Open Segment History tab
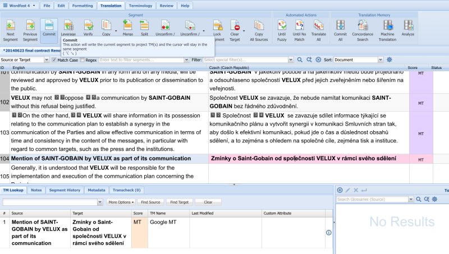449x254 pixels. [65, 190]
